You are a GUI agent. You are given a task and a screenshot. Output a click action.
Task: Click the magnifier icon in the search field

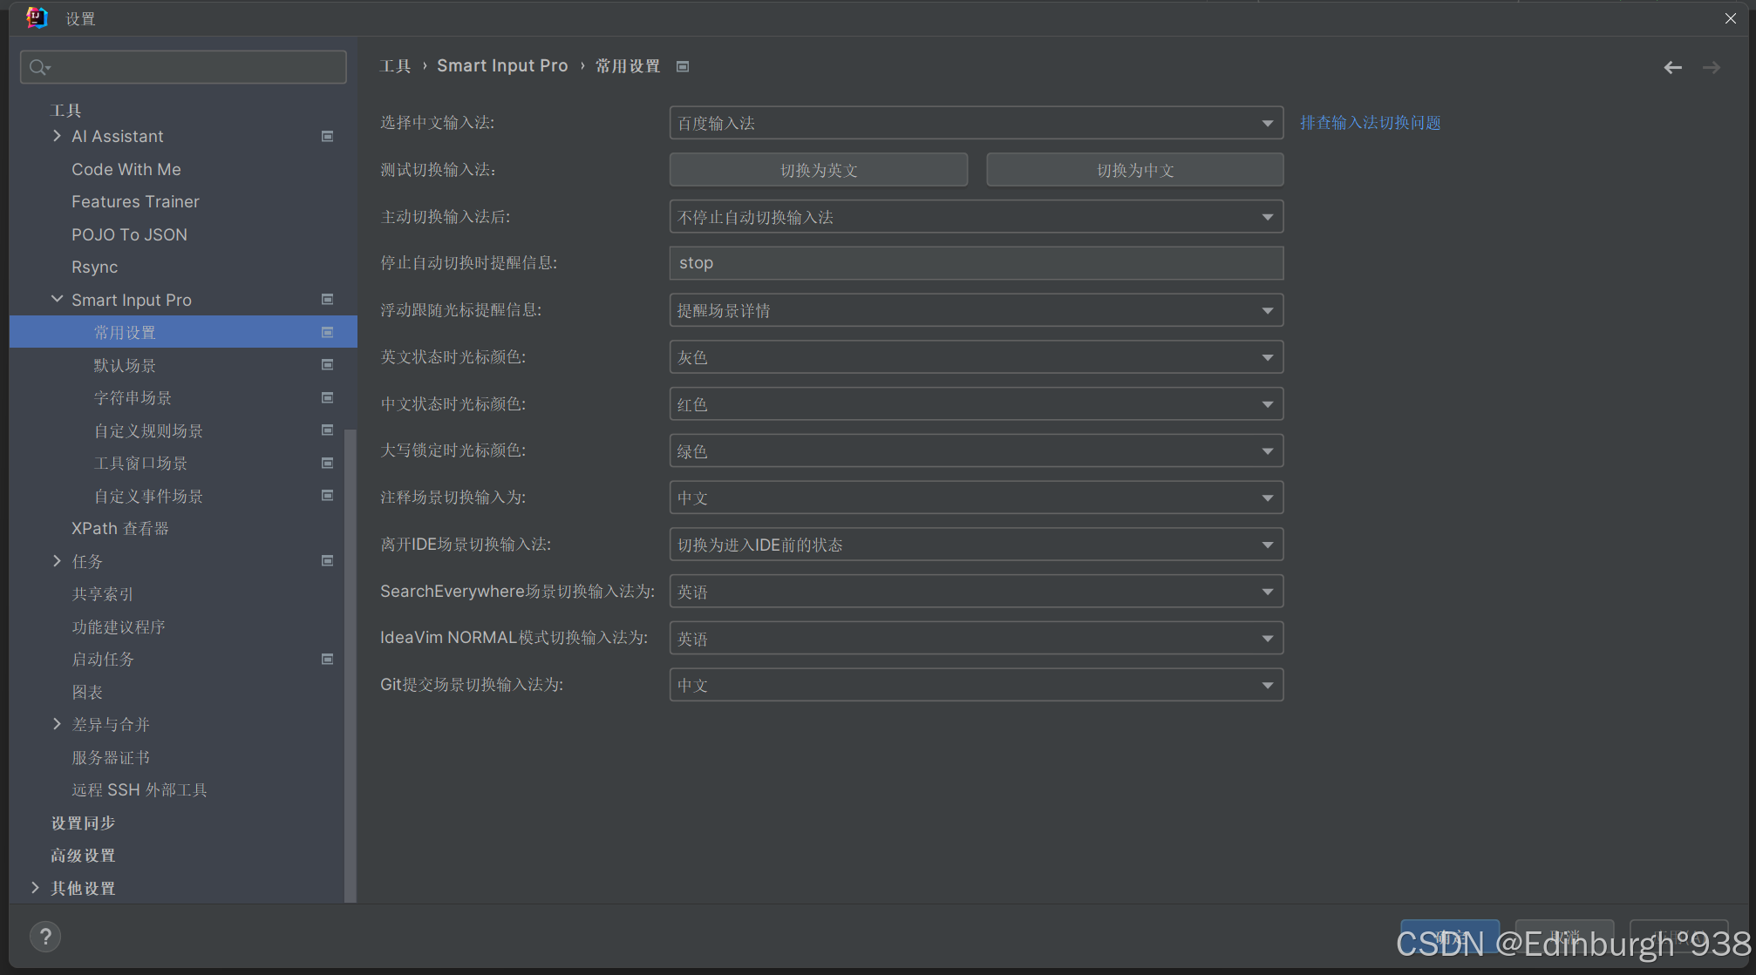(38, 66)
